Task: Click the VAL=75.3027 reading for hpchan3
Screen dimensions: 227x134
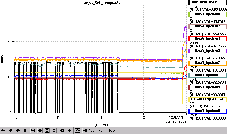Action: tap(215, 58)
